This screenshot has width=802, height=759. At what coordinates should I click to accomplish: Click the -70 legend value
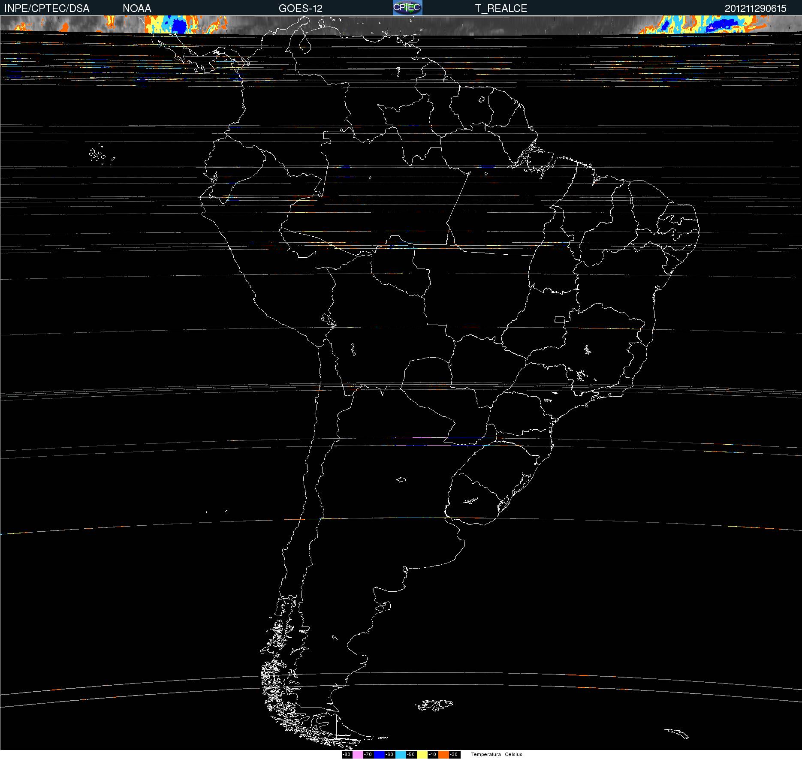(368, 755)
